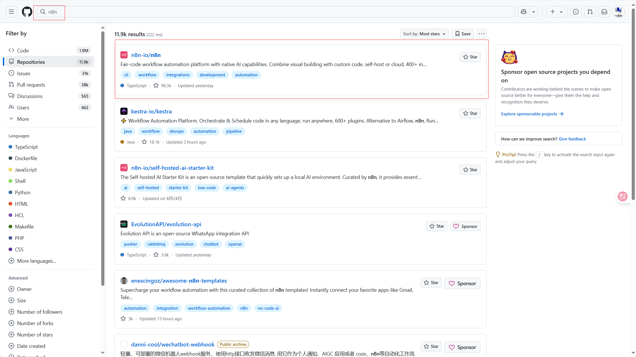This screenshot has width=636, height=357.
Task: Open the create new plus dropdown
Action: point(556,12)
